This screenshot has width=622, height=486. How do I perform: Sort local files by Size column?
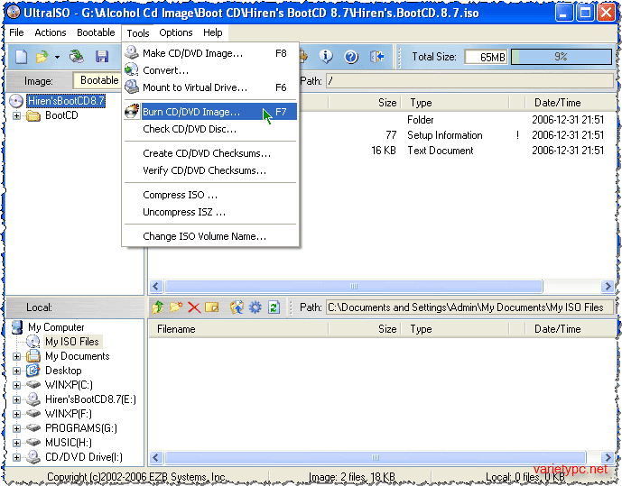[x=364, y=329]
